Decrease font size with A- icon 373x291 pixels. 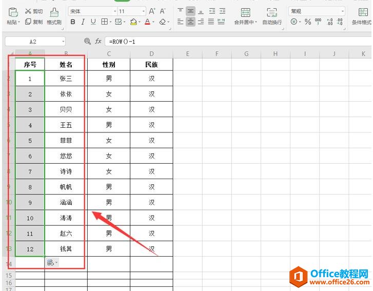[x=163, y=11]
